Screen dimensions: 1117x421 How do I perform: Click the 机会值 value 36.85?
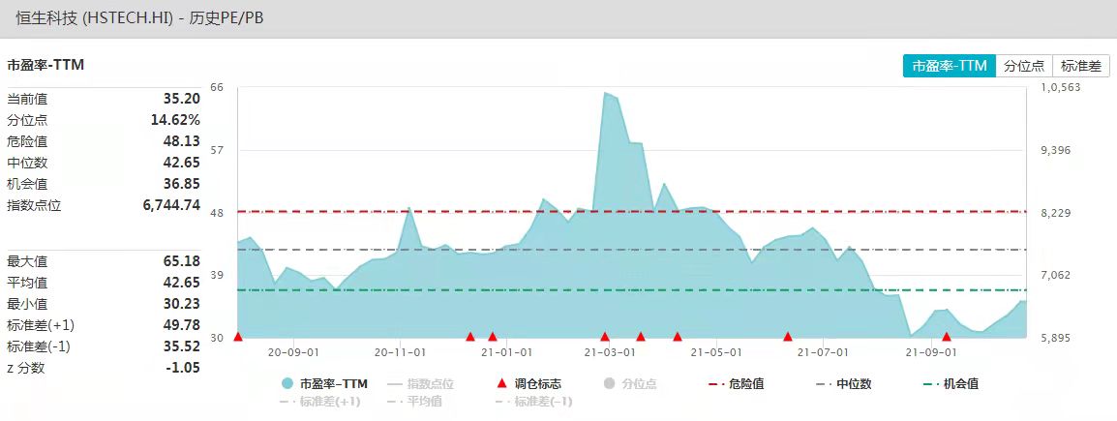pos(182,184)
